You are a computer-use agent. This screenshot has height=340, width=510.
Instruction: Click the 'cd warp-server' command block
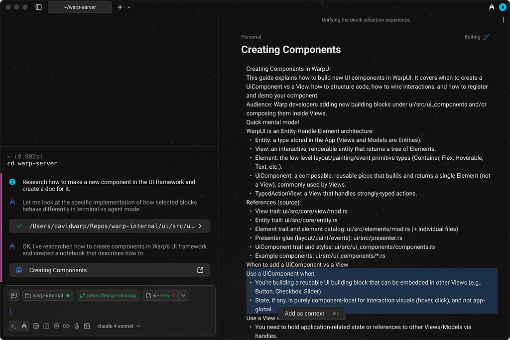coord(32,163)
